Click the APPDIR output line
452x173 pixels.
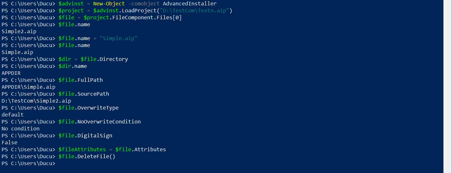(11, 73)
